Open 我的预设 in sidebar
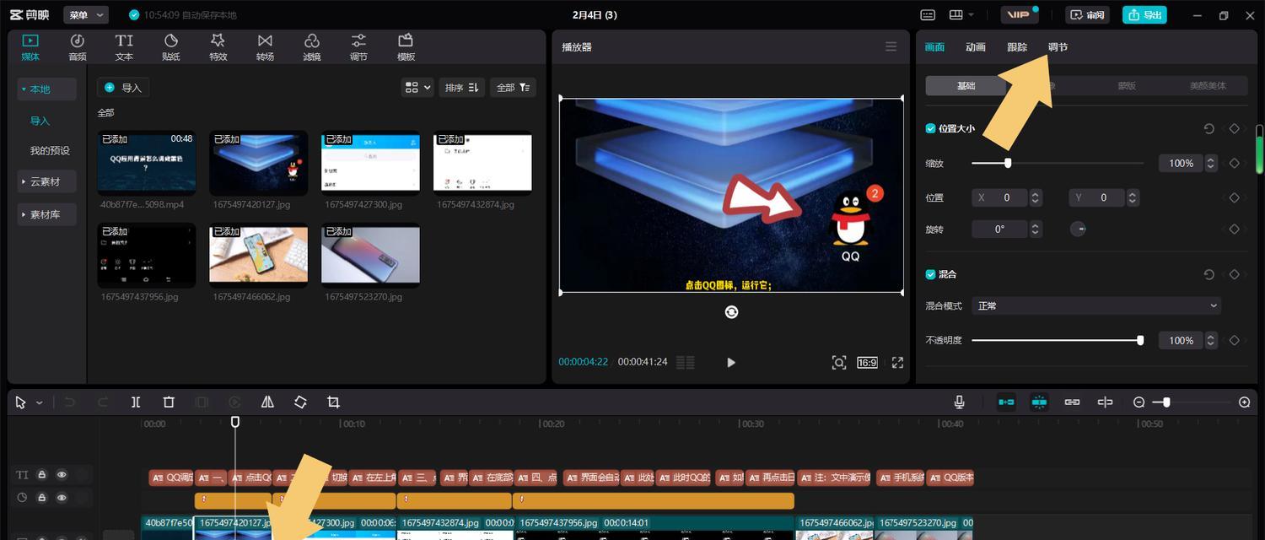Viewport: 1265px width, 540px height. 50,151
